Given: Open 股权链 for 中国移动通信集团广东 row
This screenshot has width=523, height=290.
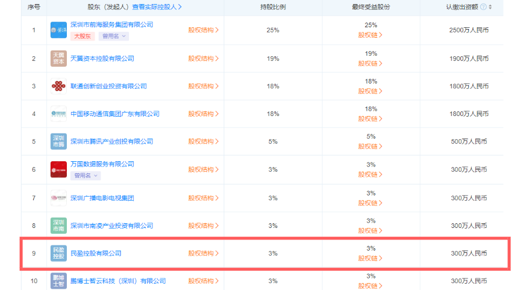Looking at the screenshot, I should [x=370, y=119].
